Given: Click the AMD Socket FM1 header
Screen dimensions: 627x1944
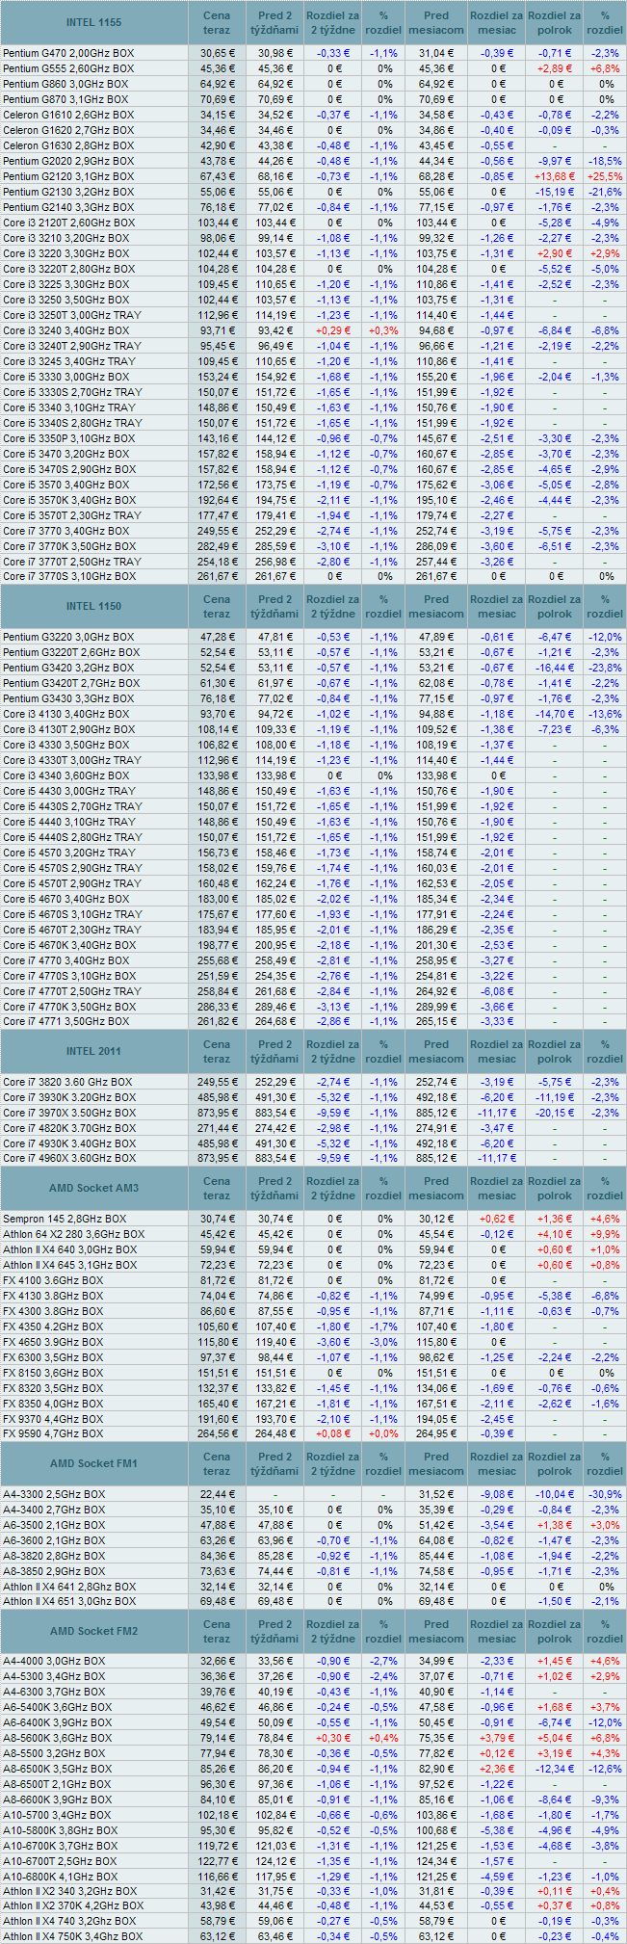Looking at the screenshot, I should (94, 1463).
